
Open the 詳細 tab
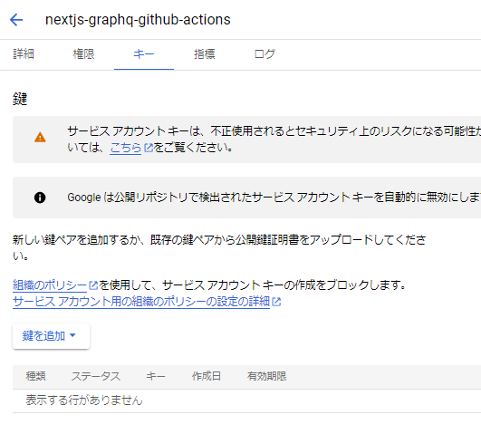[x=24, y=54]
